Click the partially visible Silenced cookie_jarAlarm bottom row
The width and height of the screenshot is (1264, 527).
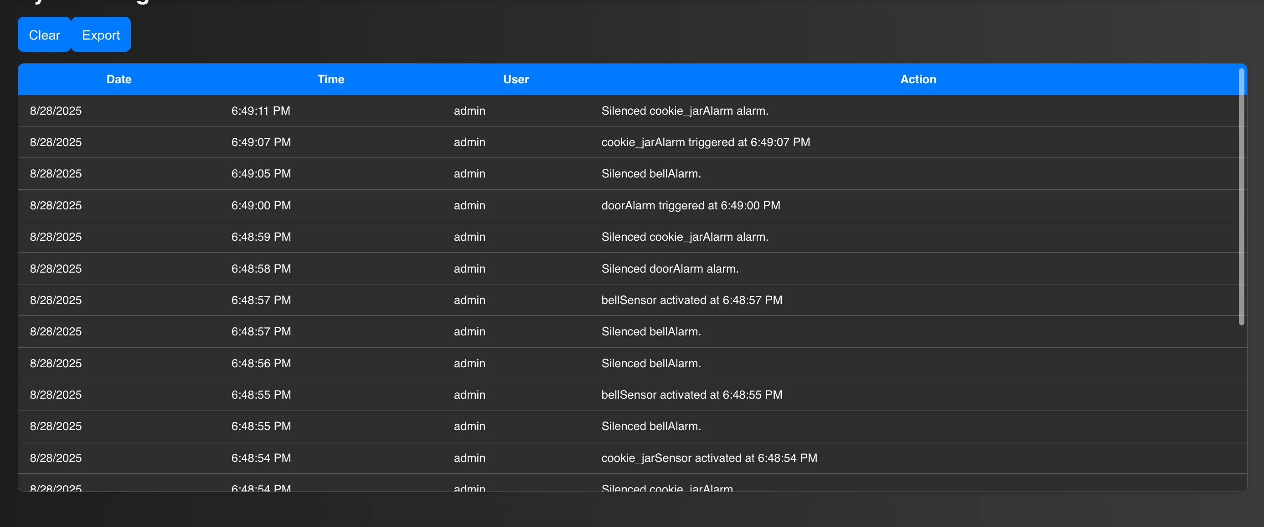point(667,487)
